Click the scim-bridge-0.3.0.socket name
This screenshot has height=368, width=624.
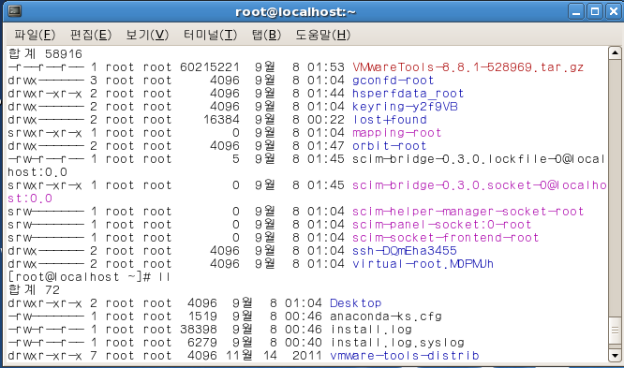[480, 185]
